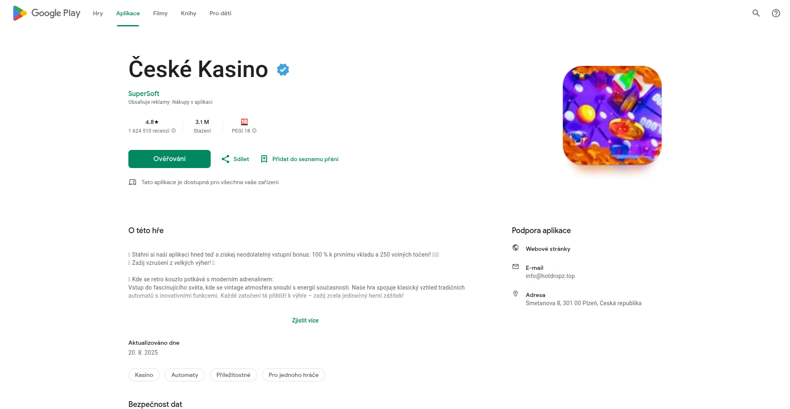This screenshot has height=409, width=790.
Task: Click the wishlist bookmark icon
Action: tap(264, 159)
